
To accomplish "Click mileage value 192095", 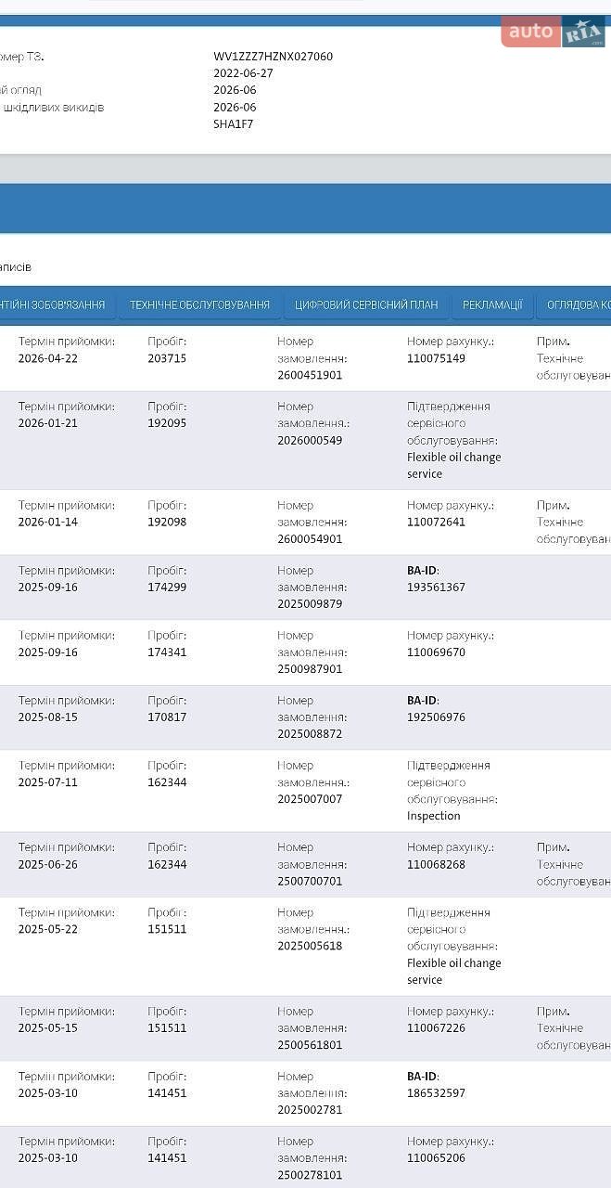I will coord(167,423).
